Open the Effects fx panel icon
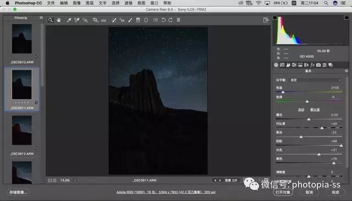The image size is (352, 201). pos(312,65)
